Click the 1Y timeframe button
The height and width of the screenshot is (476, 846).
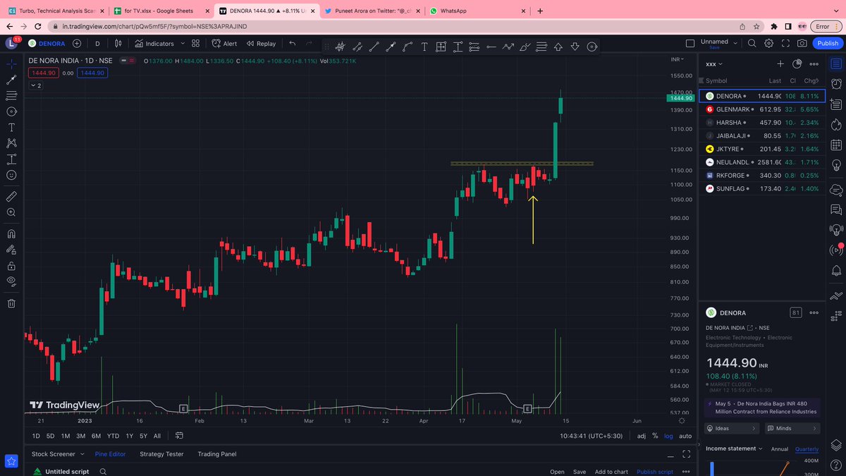(x=128, y=436)
